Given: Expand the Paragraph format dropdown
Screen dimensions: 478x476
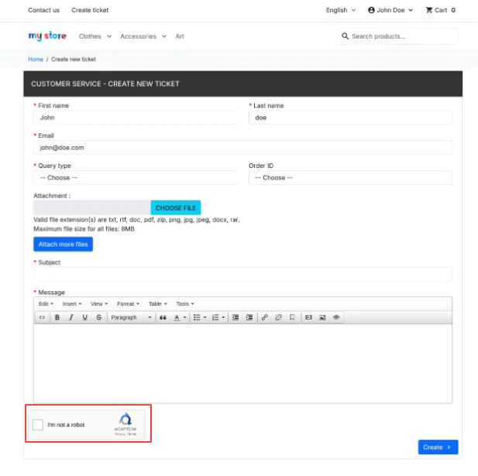Looking at the screenshot, I should (x=131, y=317).
